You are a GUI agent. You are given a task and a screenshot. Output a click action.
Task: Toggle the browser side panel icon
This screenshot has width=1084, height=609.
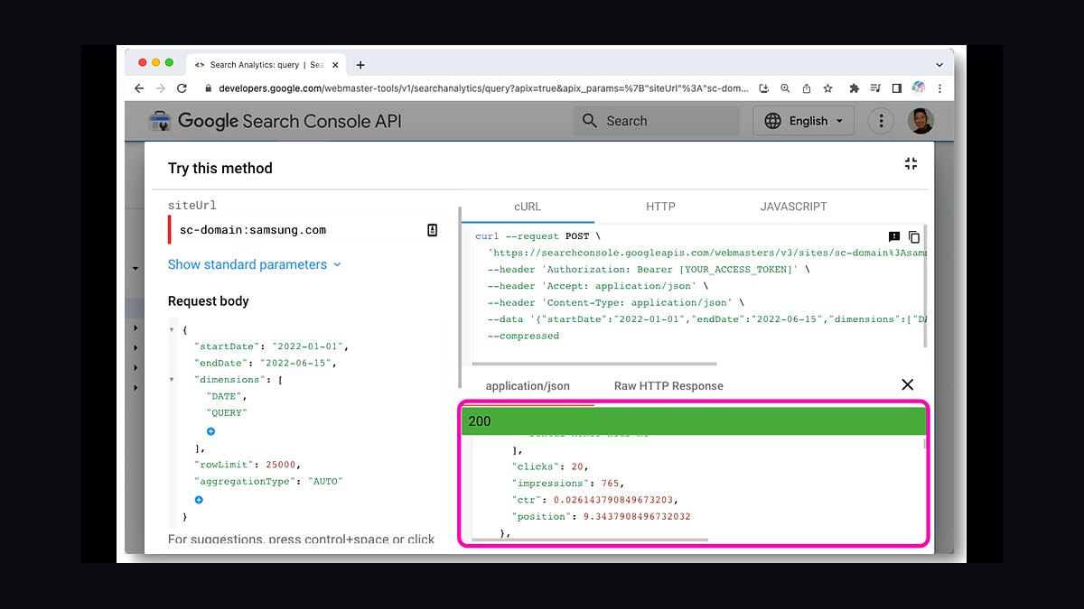897,88
